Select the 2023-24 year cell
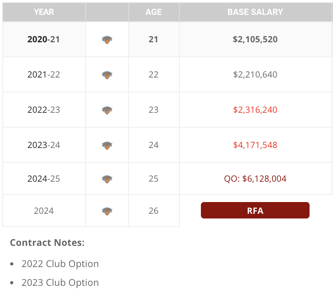The height and width of the screenshot is (296, 333). click(44, 145)
